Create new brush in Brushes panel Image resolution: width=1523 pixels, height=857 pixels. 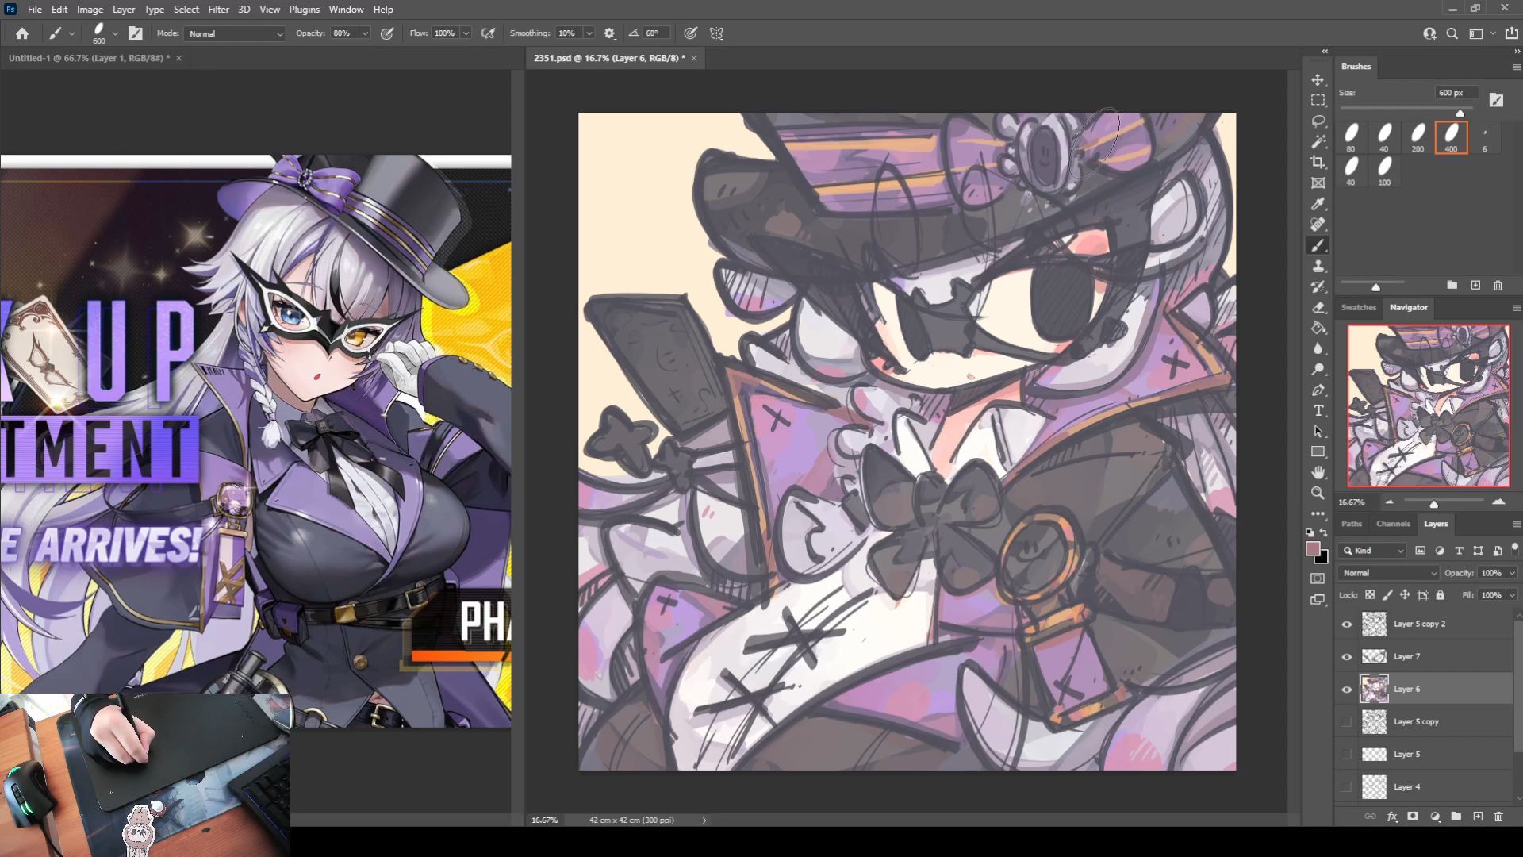click(1475, 285)
